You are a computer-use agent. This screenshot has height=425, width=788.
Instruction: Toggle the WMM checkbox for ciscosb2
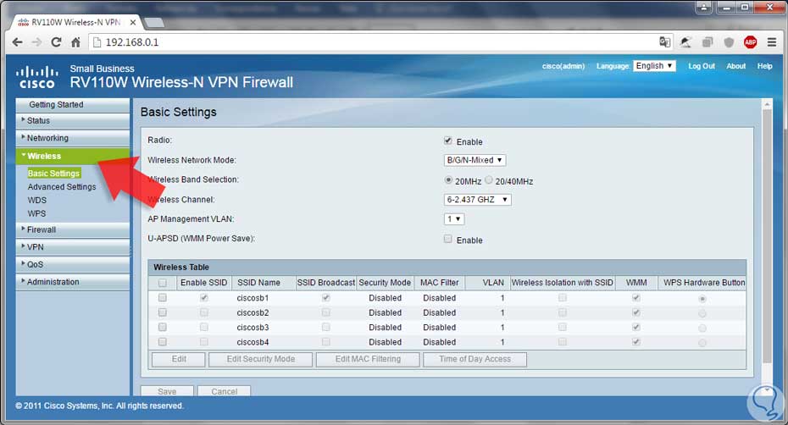click(x=636, y=312)
